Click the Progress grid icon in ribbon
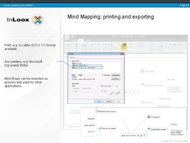190x143 pixels. click(116, 46)
